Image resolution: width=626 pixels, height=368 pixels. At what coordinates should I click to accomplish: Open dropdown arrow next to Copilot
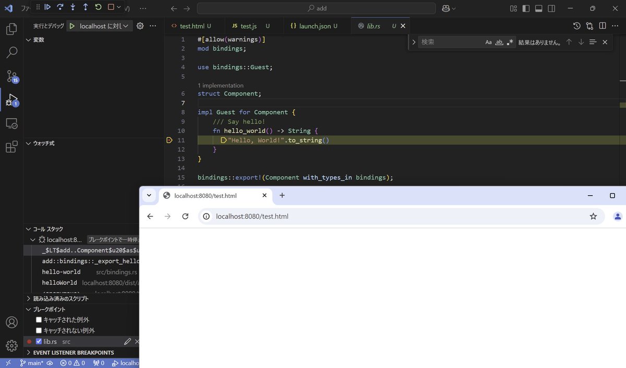[453, 8]
